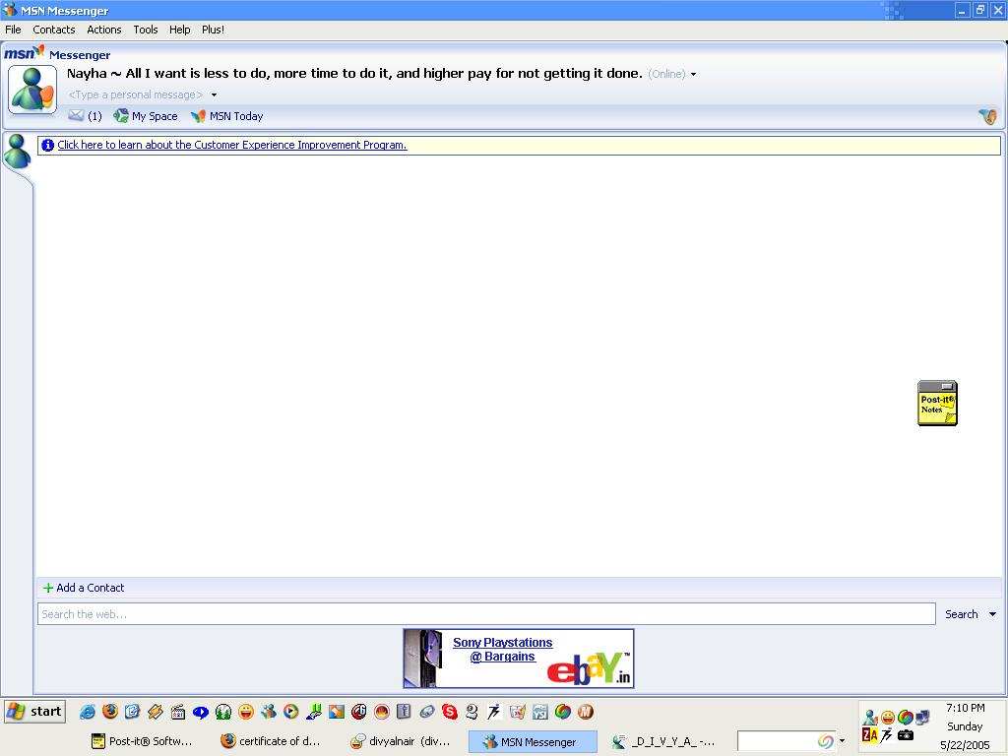The width and height of the screenshot is (1008, 756).
Task: Click the information icon in the yellow bar
Action: click(x=47, y=146)
